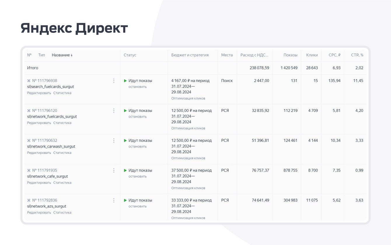
Task: Open campaign sl|network_cafe_surgut by name
Action: pos(48,176)
